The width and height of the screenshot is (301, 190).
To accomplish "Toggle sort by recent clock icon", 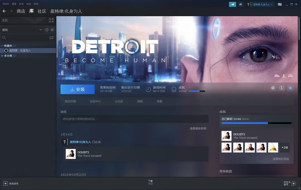I will point(47,30).
